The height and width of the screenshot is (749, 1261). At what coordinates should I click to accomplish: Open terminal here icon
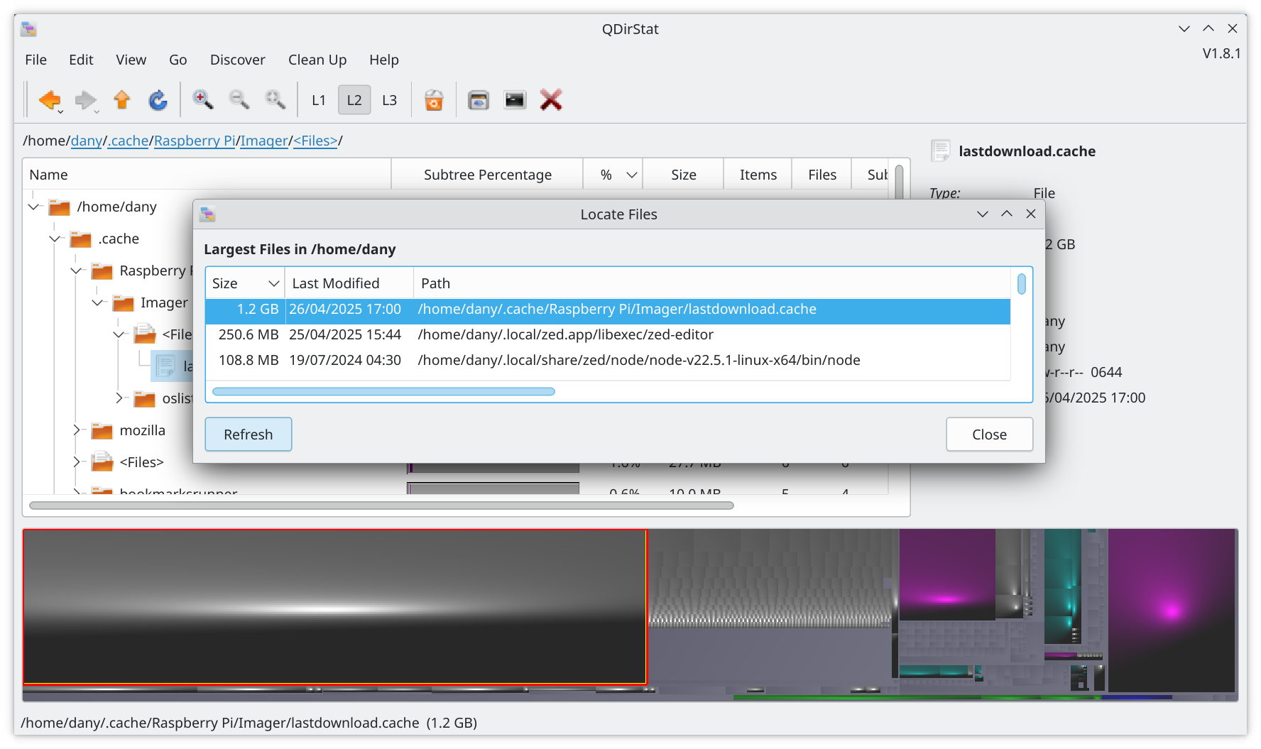[x=515, y=100]
